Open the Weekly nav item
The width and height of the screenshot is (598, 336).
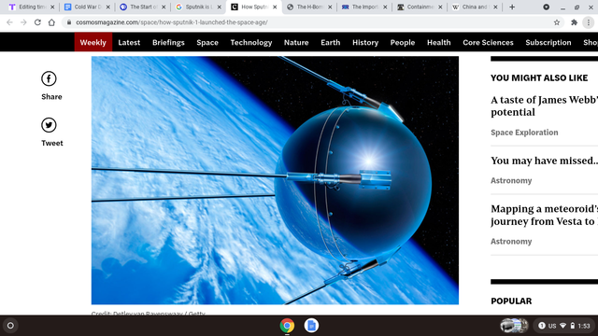(93, 42)
